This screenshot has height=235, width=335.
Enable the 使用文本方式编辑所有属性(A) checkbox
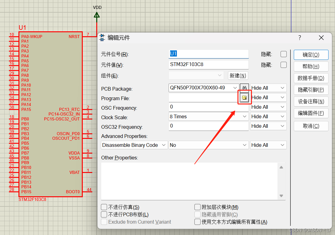point(197,222)
